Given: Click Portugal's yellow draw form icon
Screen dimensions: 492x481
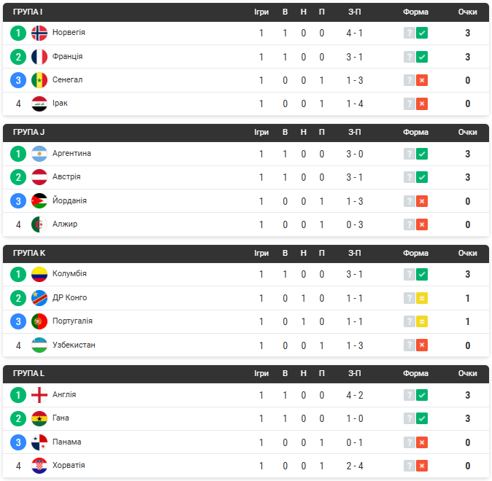Looking at the screenshot, I should point(422,321).
